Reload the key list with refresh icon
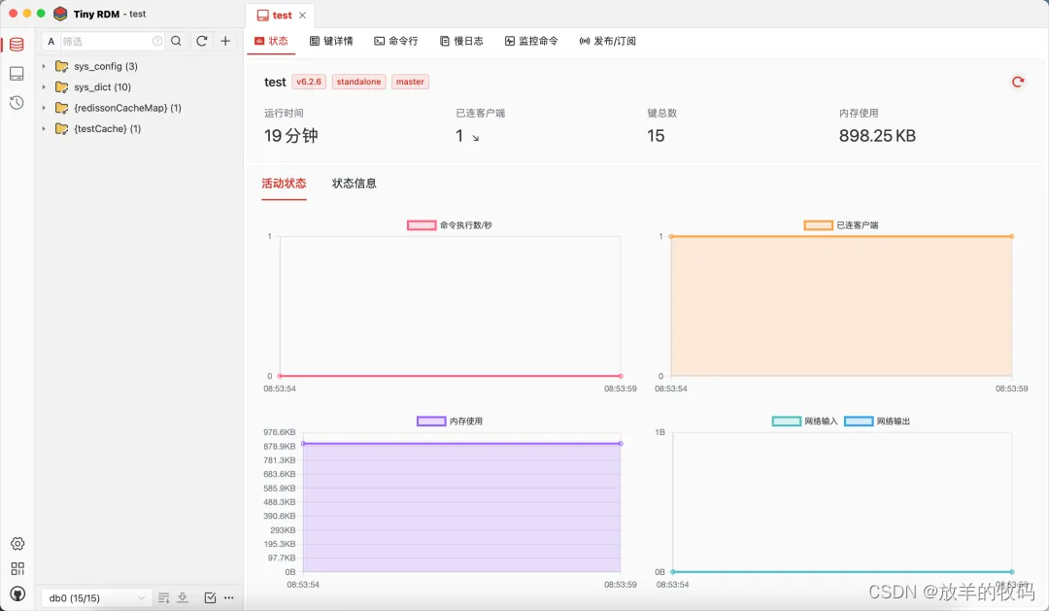The width and height of the screenshot is (1049, 611). [201, 41]
